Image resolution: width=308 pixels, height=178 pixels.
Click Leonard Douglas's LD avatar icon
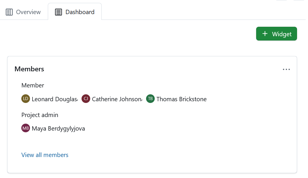(x=26, y=99)
